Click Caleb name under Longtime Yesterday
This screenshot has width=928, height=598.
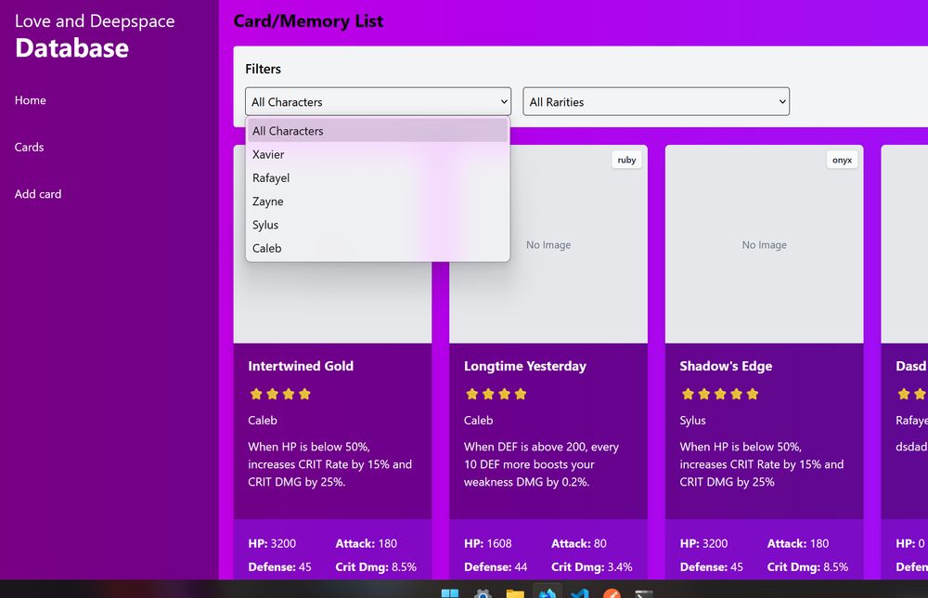click(478, 421)
